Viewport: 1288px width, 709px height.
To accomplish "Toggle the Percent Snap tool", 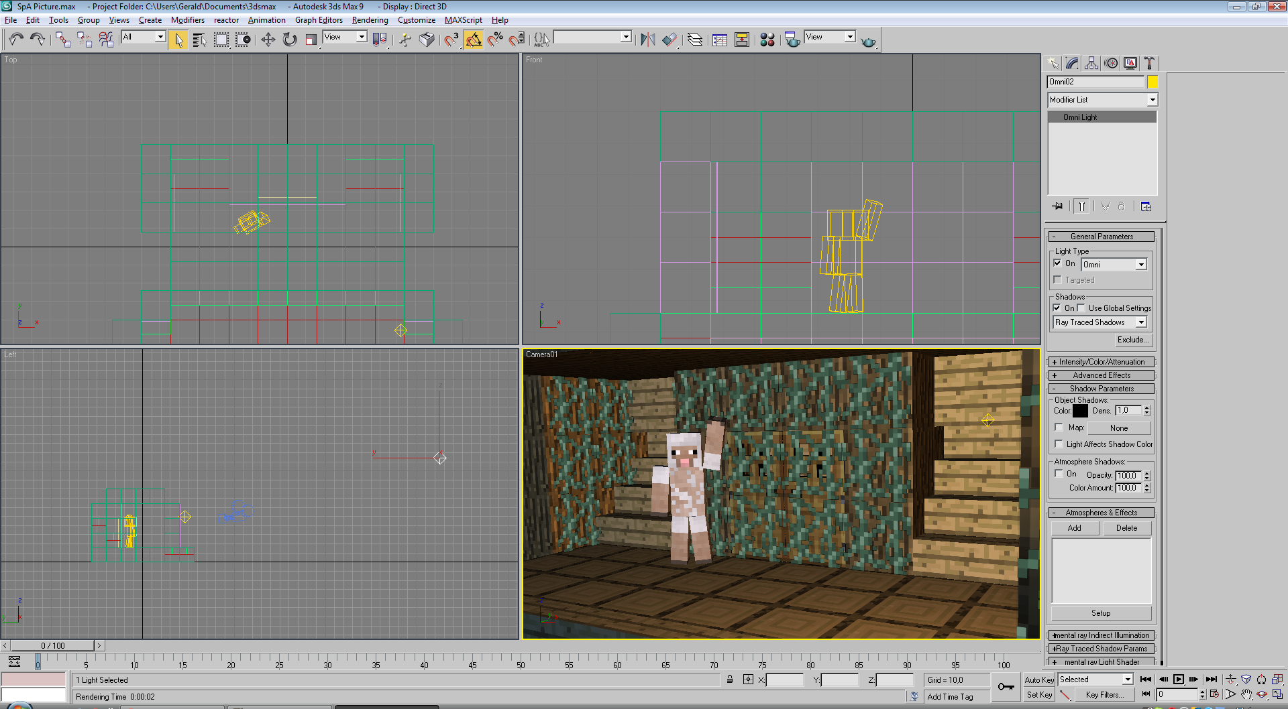I will pyautogui.click(x=495, y=40).
